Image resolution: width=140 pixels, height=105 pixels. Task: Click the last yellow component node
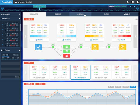pos(123,47)
